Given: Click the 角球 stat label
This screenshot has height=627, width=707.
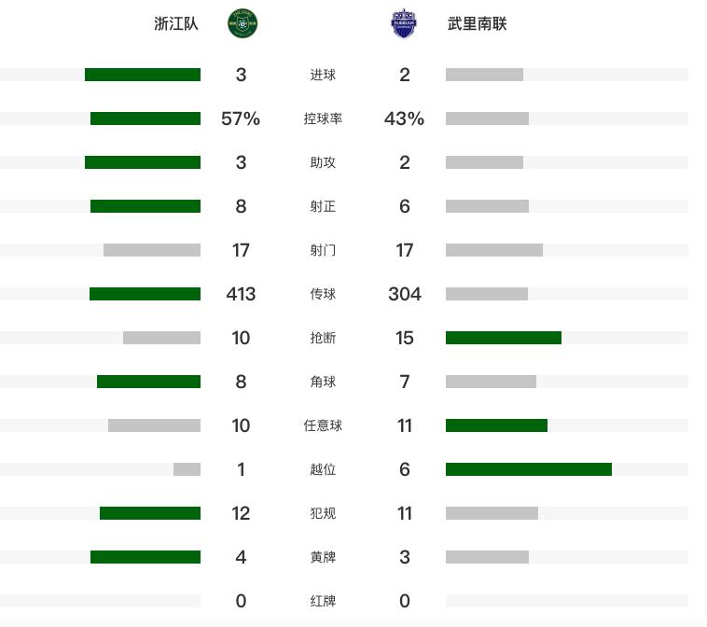Looking at the screenshot, I should (323, 382).
